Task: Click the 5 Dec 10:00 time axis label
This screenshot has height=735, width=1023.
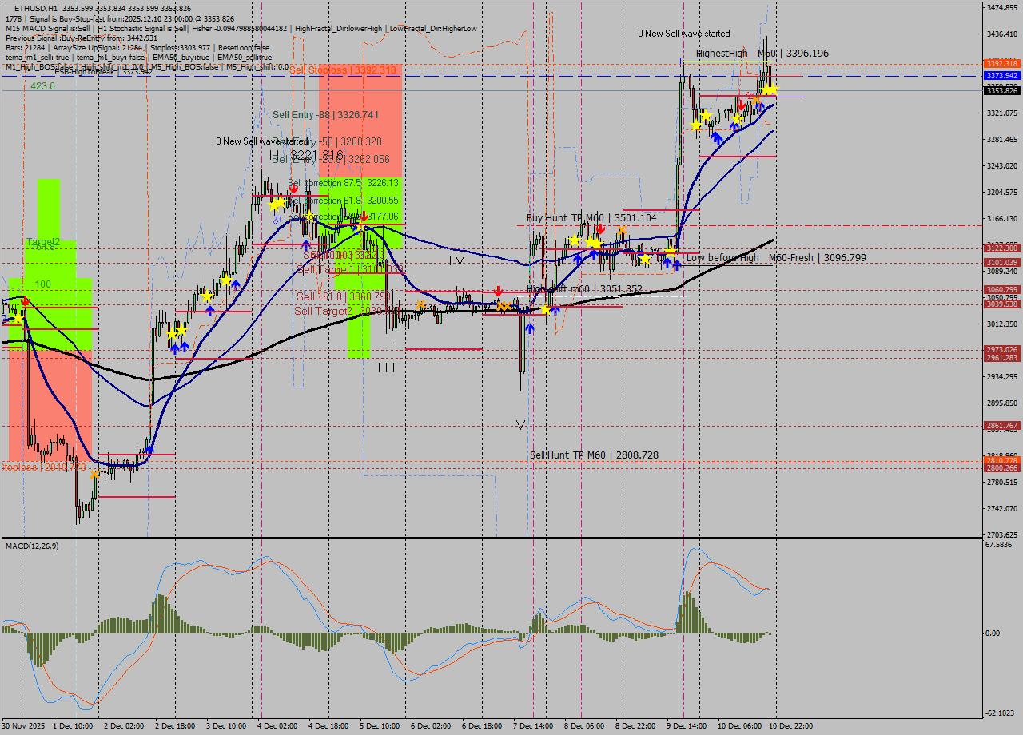Action: pyautogui.click(x=380, y=725)
